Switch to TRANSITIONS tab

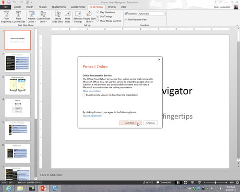tap(59, 7)
